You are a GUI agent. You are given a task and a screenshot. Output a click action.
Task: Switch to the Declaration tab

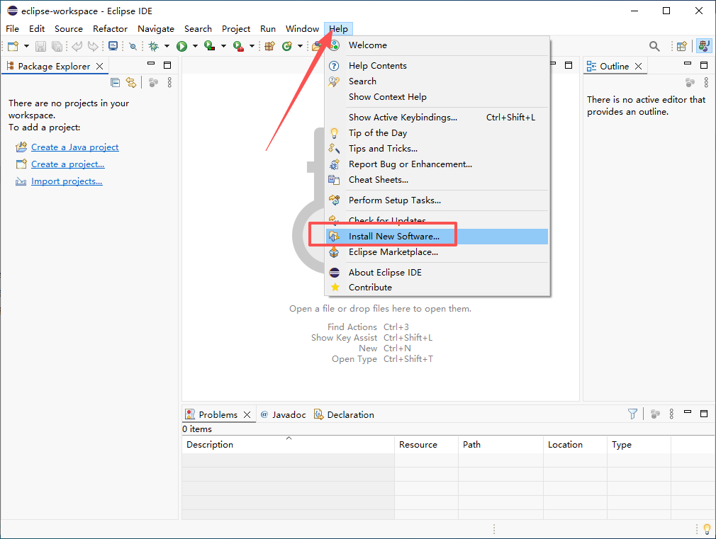pos(345,414)
